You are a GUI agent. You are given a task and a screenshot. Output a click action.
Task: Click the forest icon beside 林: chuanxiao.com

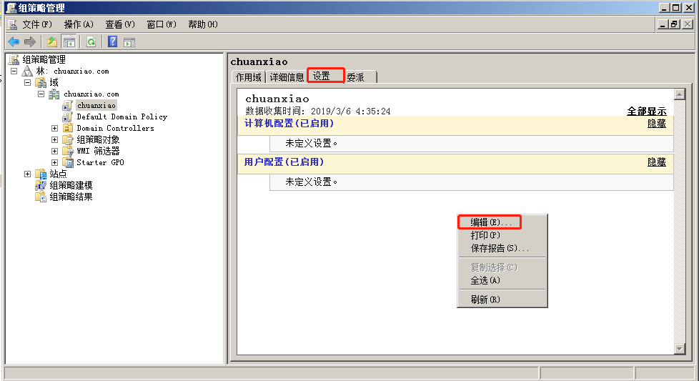point(27,71)
